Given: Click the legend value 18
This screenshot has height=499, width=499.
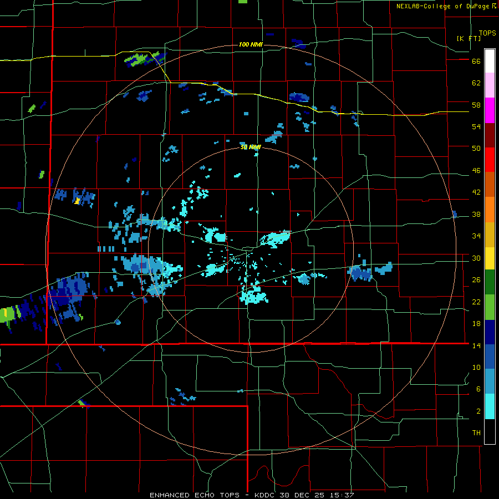Looking at the screenshot, I should (x=476, y=324).
